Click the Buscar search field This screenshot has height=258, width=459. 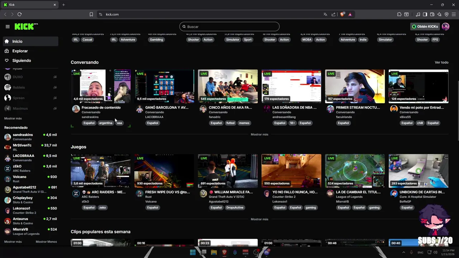[229, 27]
